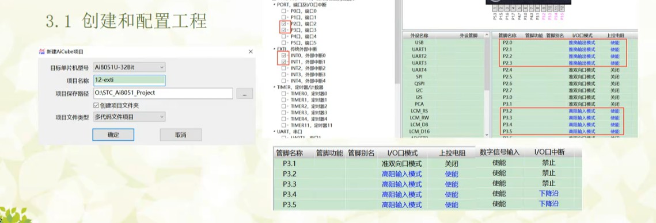
Task: Click the browse '...' button for save path
Action: coord(244,94)
